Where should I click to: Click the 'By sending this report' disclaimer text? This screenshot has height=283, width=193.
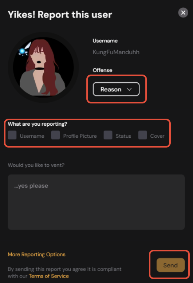pos(64,272)
